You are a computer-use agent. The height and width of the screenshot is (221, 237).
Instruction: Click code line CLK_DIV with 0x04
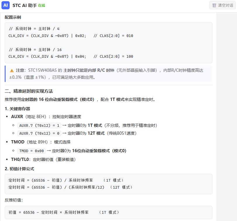71,57
